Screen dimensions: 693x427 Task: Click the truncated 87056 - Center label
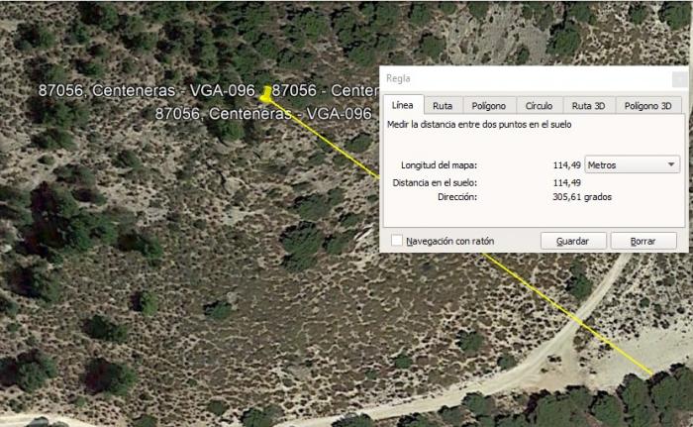[326, 90]
